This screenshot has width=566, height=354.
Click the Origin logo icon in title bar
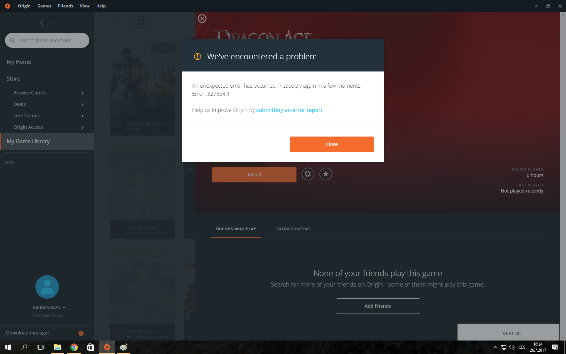(x=7, y=6)
